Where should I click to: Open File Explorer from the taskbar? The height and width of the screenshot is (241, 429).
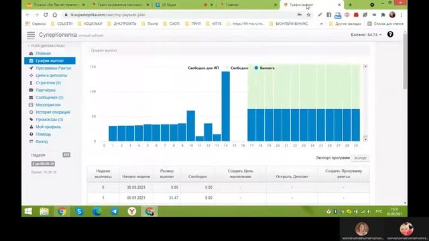(44, 212)
